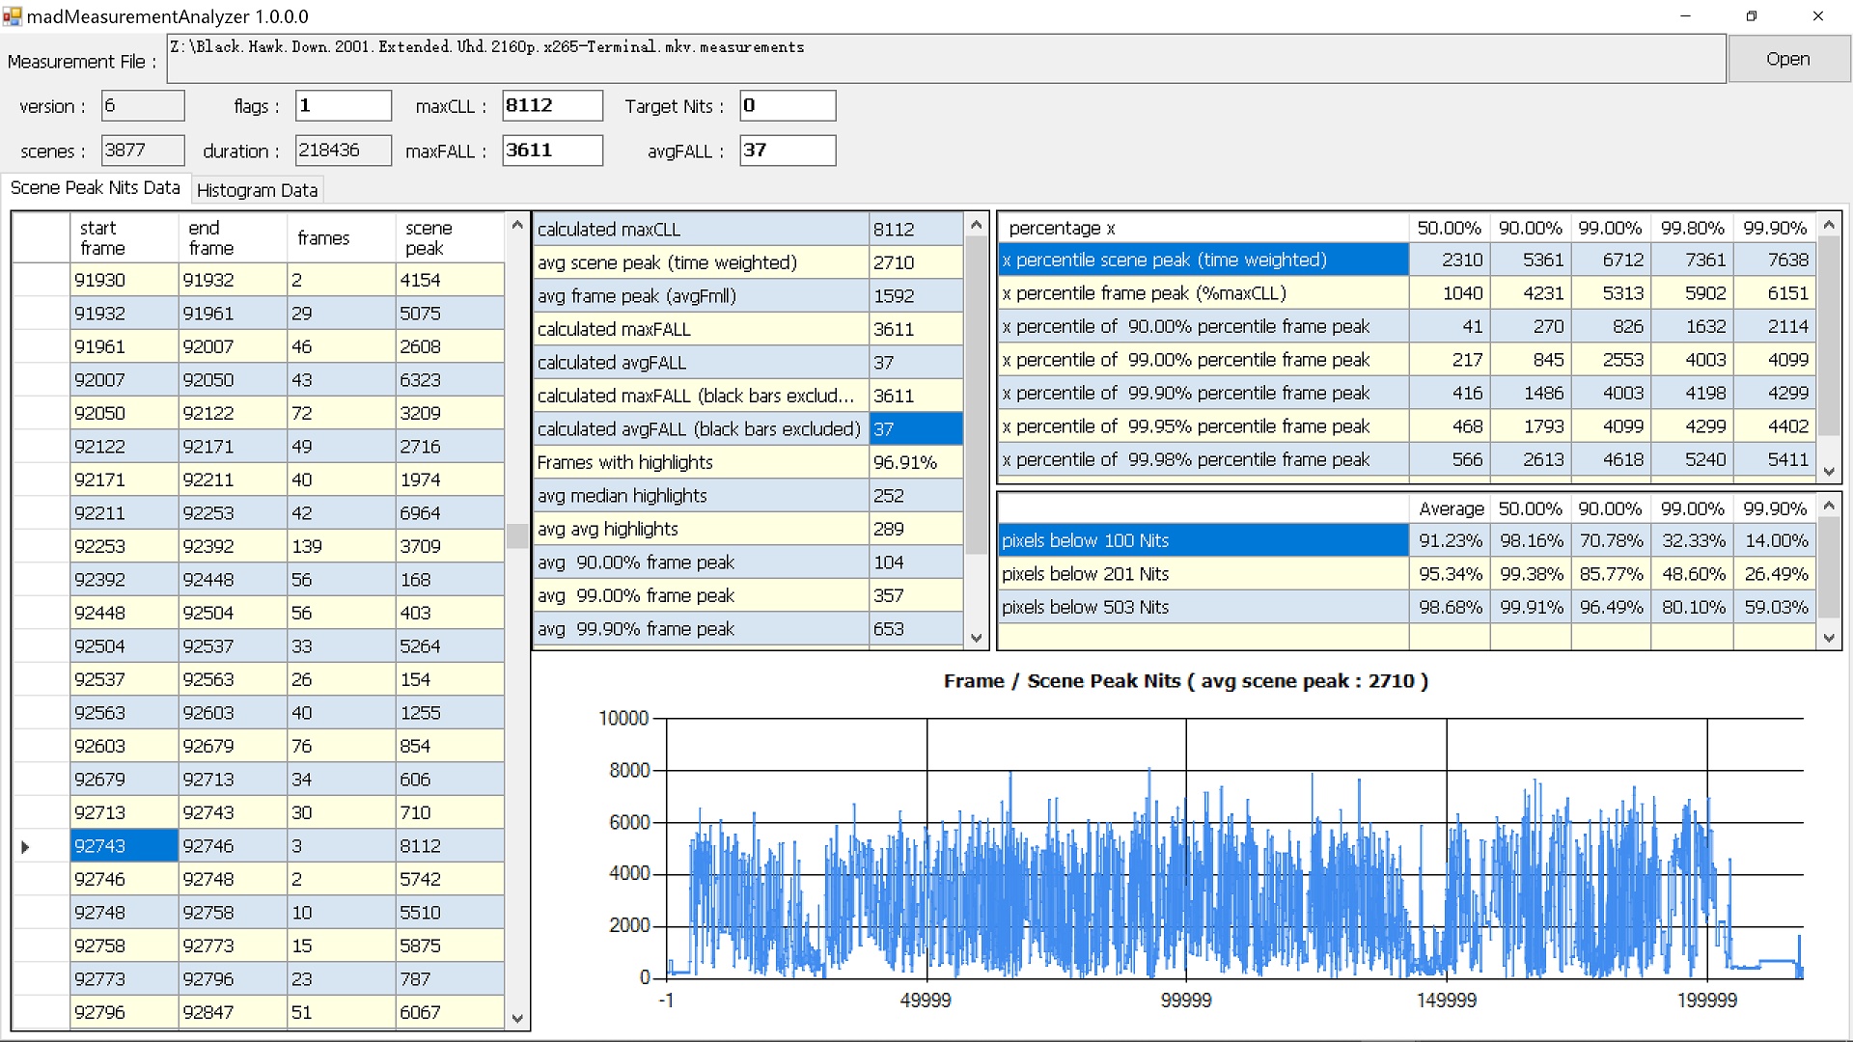This screenshot has height=1042, width=1853.
Task: Click the 'frames' column header
Action: (341, 238)
